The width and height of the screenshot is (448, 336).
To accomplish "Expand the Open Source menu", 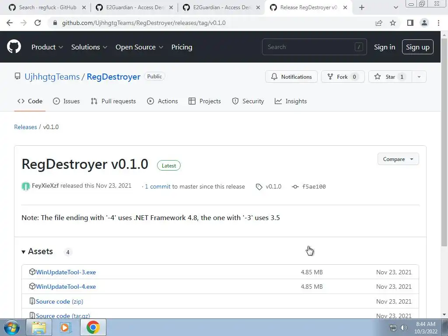I will [140, 47].
